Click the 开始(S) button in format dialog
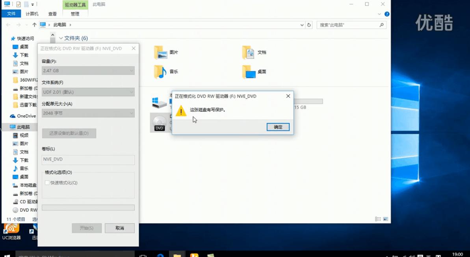 pos(87,228)
